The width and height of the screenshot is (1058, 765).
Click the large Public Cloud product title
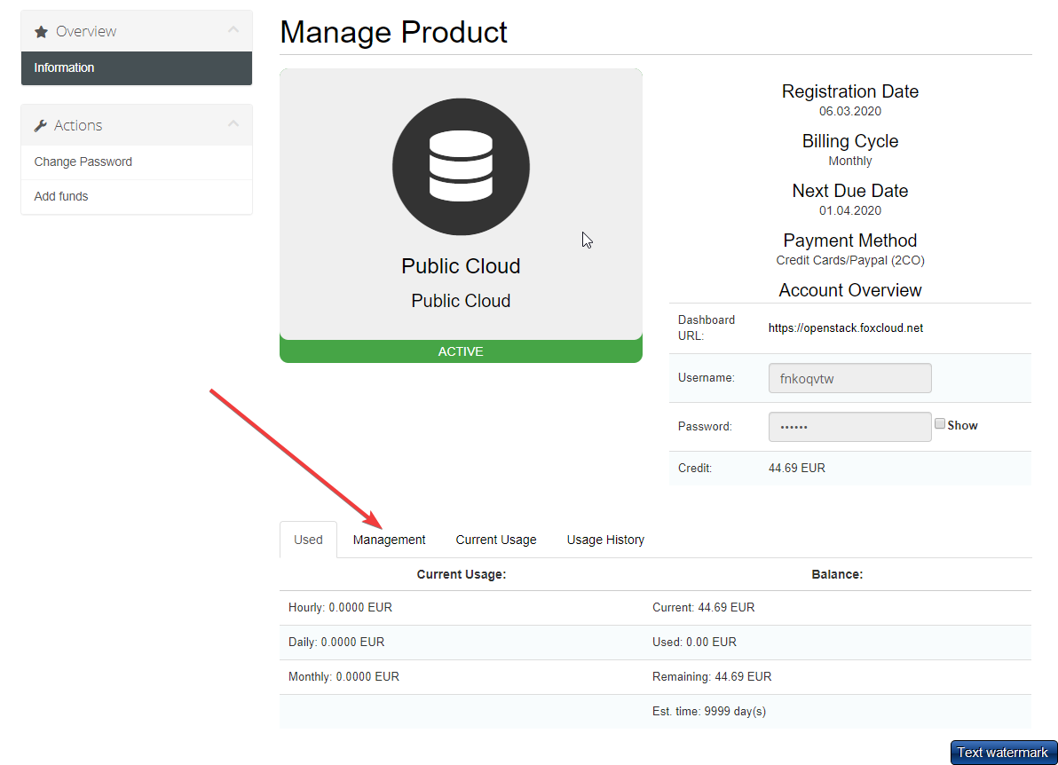coord(461,266)
